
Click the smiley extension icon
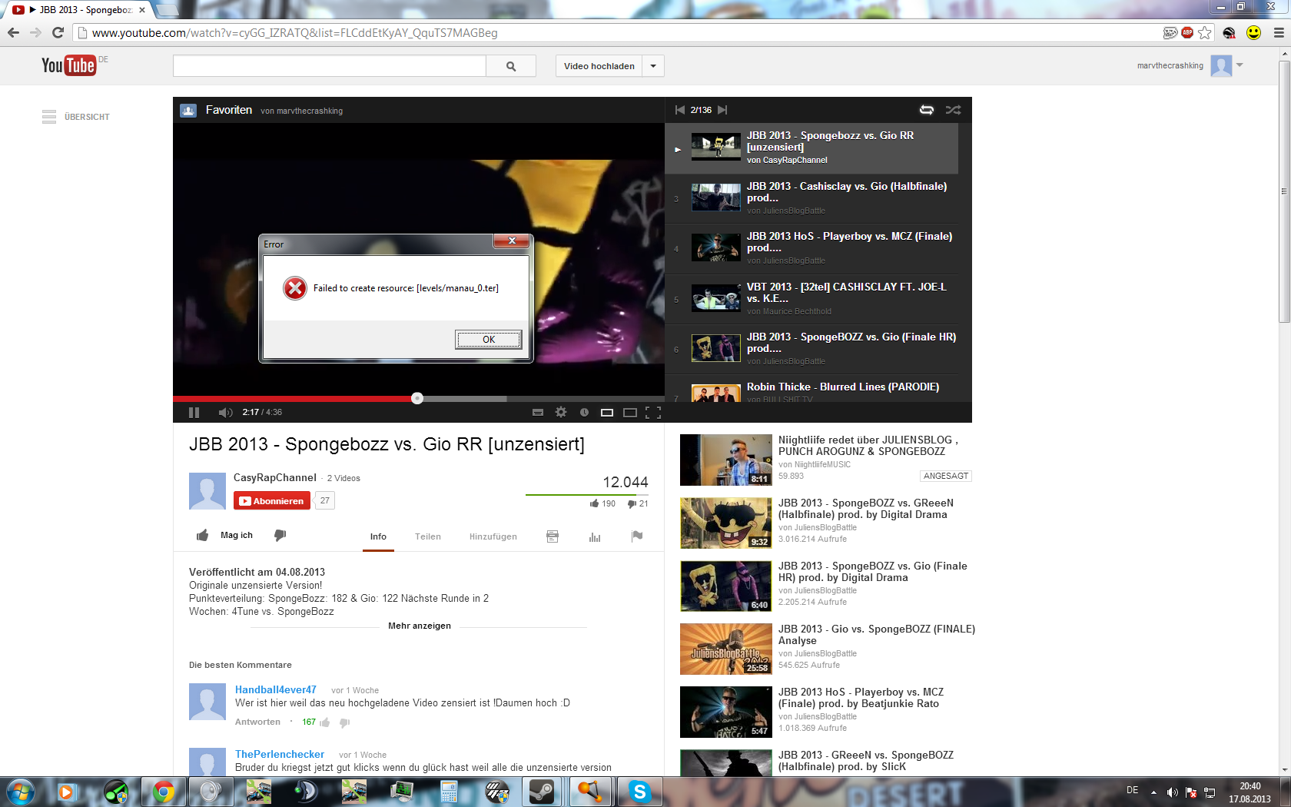point(1253,32)
